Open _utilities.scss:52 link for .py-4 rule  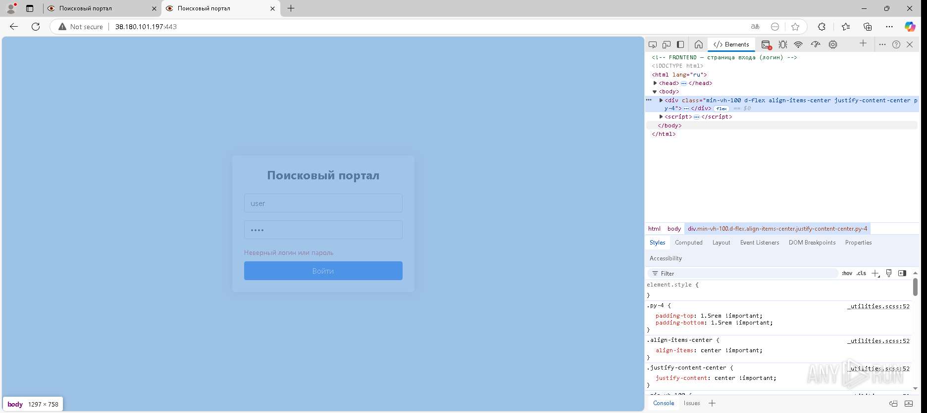click(878, 306)
